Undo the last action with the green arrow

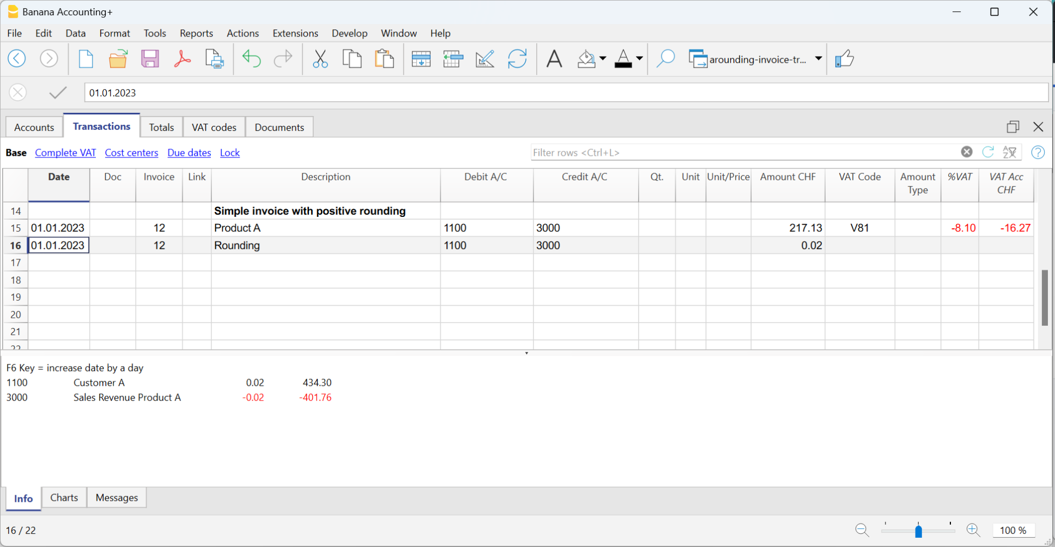(251, 59)
